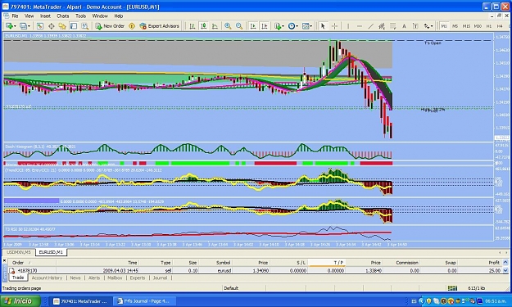The width and height of the screenshot is (512, 307).
Task: Open the Alerts terminal tab
Action: point(94,278)
